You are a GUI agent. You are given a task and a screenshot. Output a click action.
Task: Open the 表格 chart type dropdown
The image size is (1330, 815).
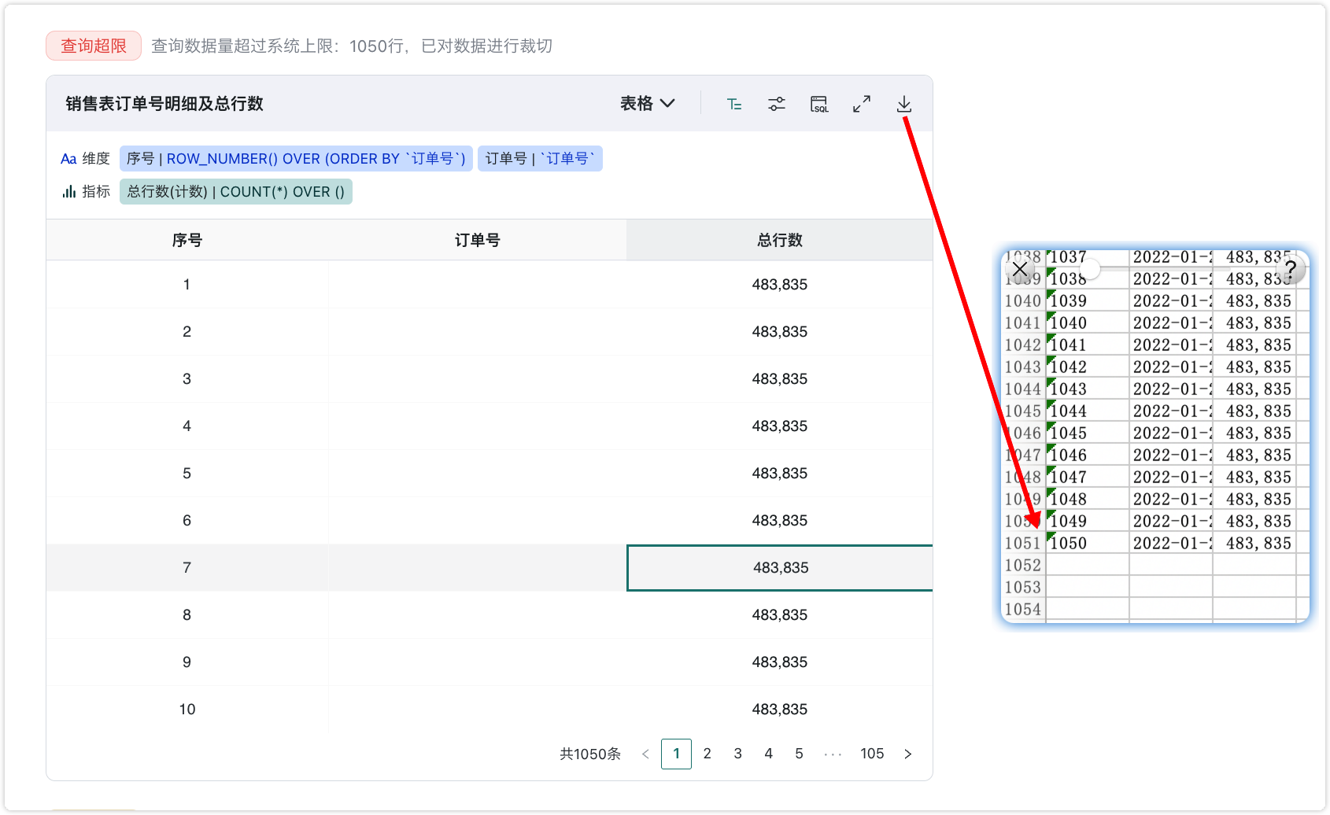tap(647, 103)
